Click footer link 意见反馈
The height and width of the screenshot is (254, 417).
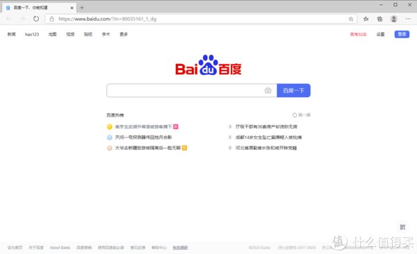[x=138, y=248]
